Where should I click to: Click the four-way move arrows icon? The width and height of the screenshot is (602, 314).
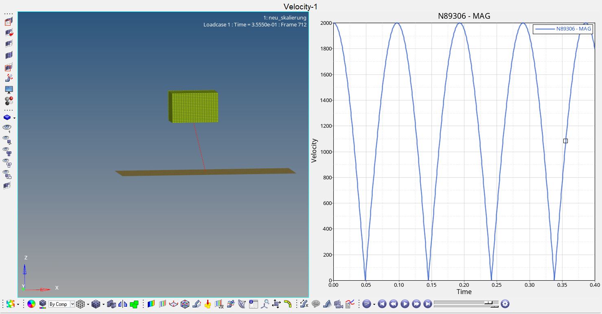[x=276, y=304]
